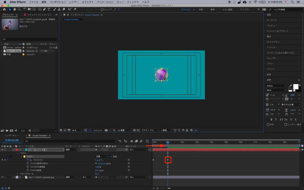Switch to the 学習 workspace
Screen dimensions: 304x190
(201, 9)
